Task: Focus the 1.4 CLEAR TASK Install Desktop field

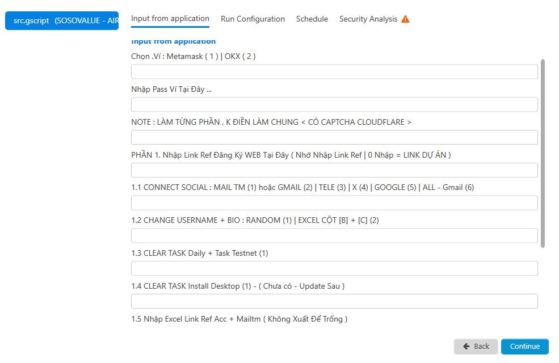Action: [334, 301]
